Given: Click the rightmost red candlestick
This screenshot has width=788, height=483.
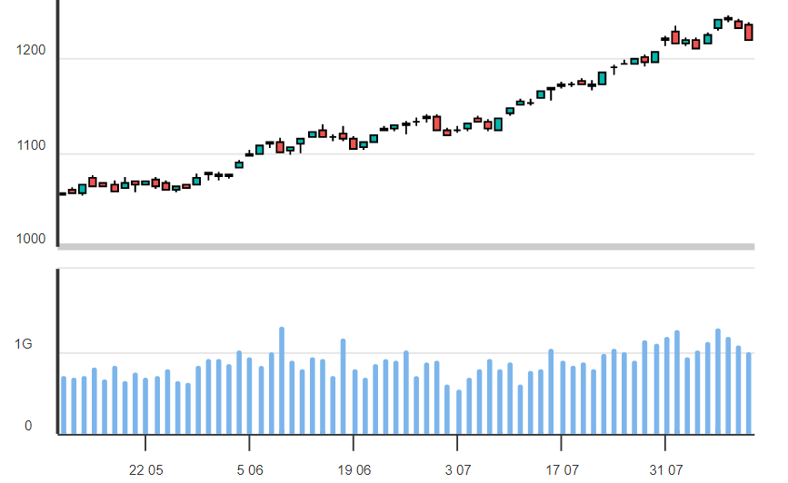Looking at the screenshot, I should pyautogui.click(x=749, y=32).
